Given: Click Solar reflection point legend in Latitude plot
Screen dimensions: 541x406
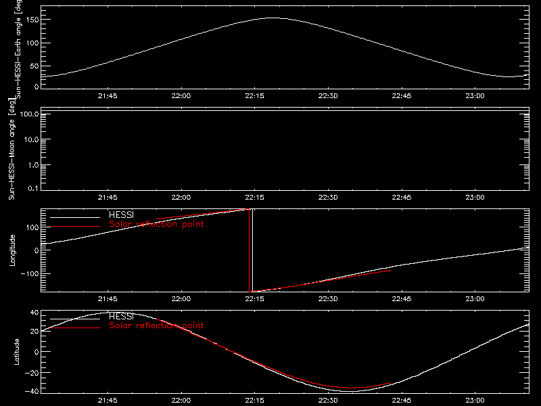Looking at the screenshot, I should (156, 325).
